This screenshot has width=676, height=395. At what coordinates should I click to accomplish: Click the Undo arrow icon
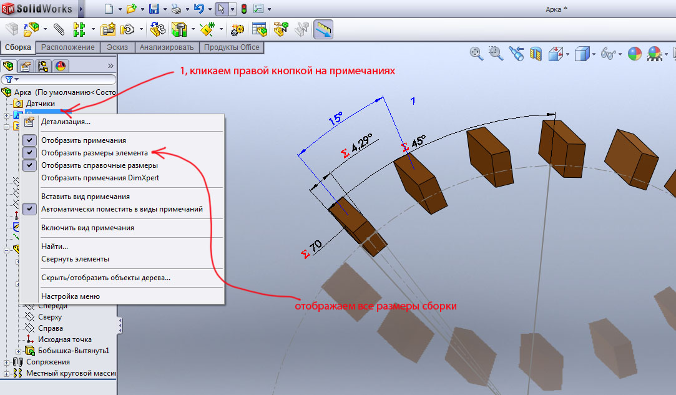click(198, 9)
